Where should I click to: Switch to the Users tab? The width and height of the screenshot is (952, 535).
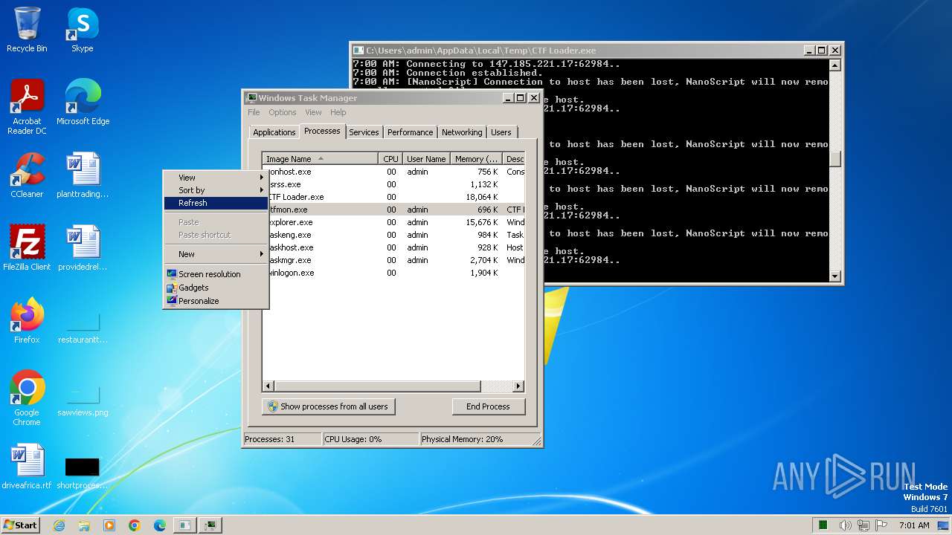[x=501, y=132]
